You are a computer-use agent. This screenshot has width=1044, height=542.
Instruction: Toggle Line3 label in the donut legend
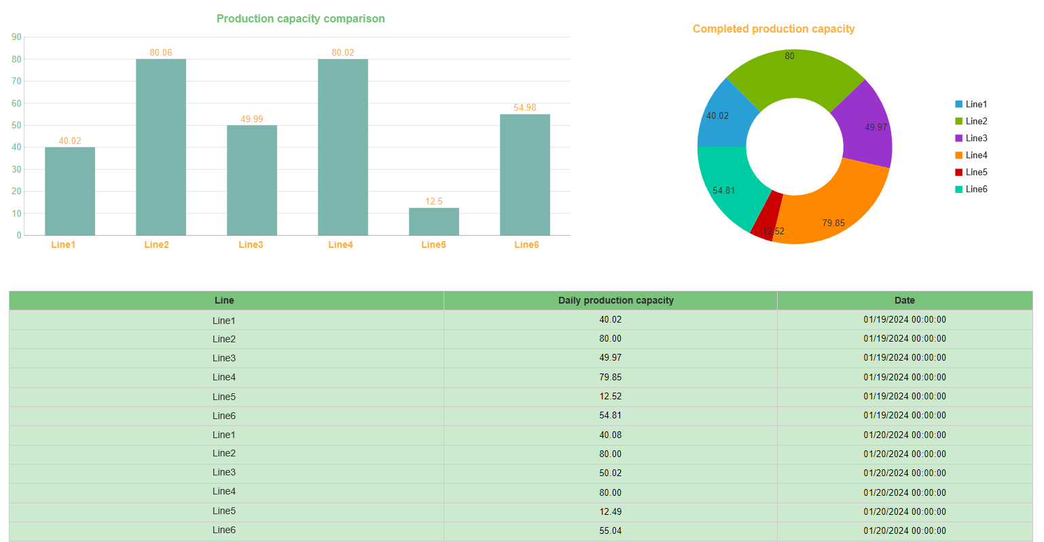pos(976,139)
